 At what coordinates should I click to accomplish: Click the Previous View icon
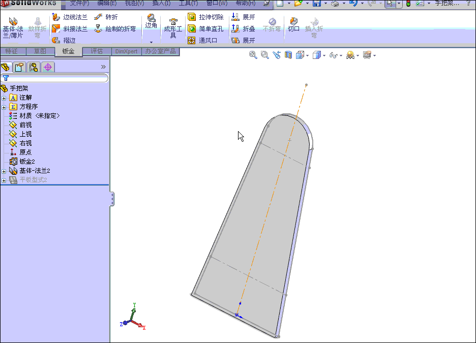(x=277, y=55)
